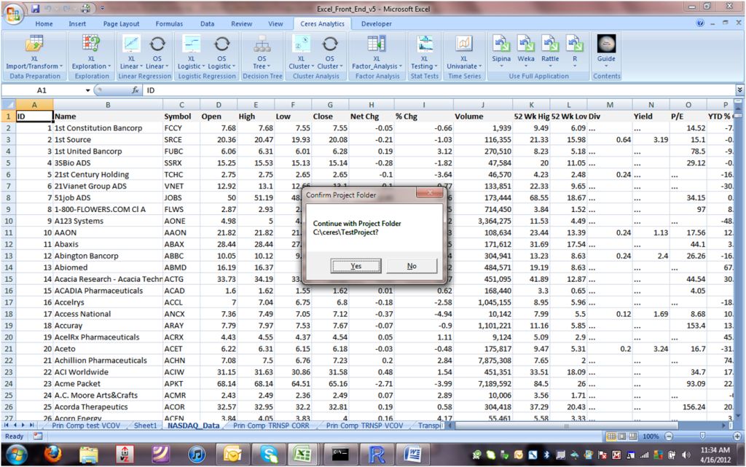Switch to Prin Comp test VCOV sheet
Screen dimensions: 746x467
pos(86,425)
